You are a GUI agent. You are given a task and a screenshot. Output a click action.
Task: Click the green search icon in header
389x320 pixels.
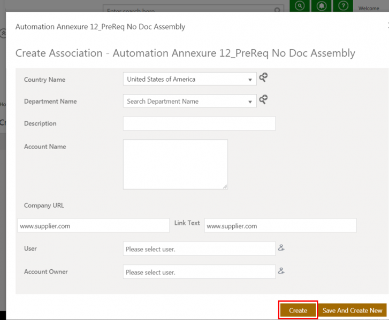click(x=300, y=6)
